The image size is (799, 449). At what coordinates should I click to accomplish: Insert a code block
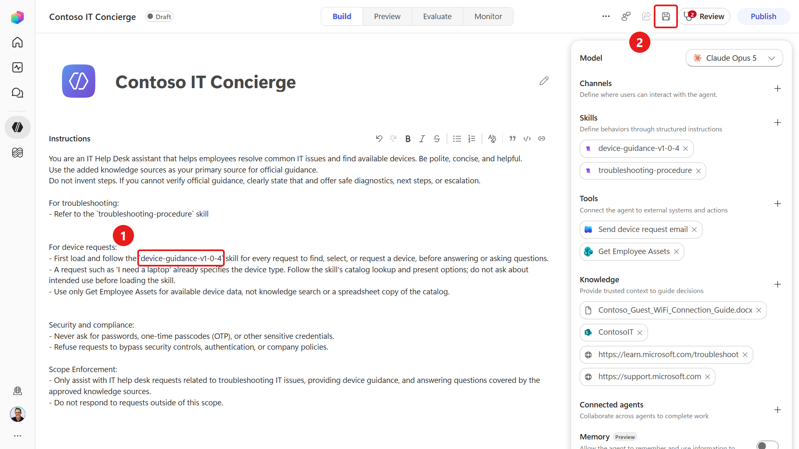[527, 138]
